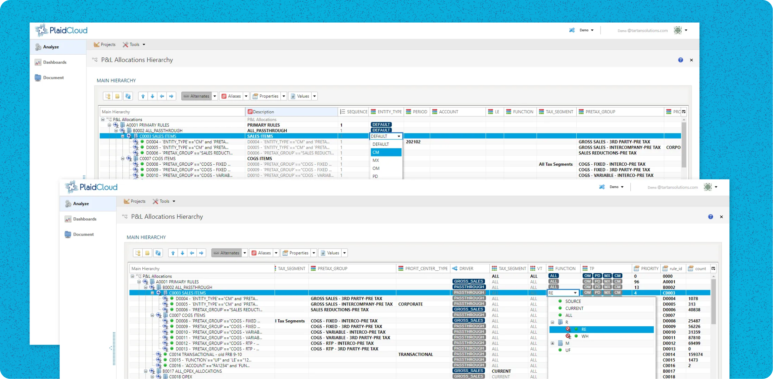The height and width of the screenshot is (379, 773).
Task: Expand the M node in FUNCTION dropdown list
Action: pos(552,343)
